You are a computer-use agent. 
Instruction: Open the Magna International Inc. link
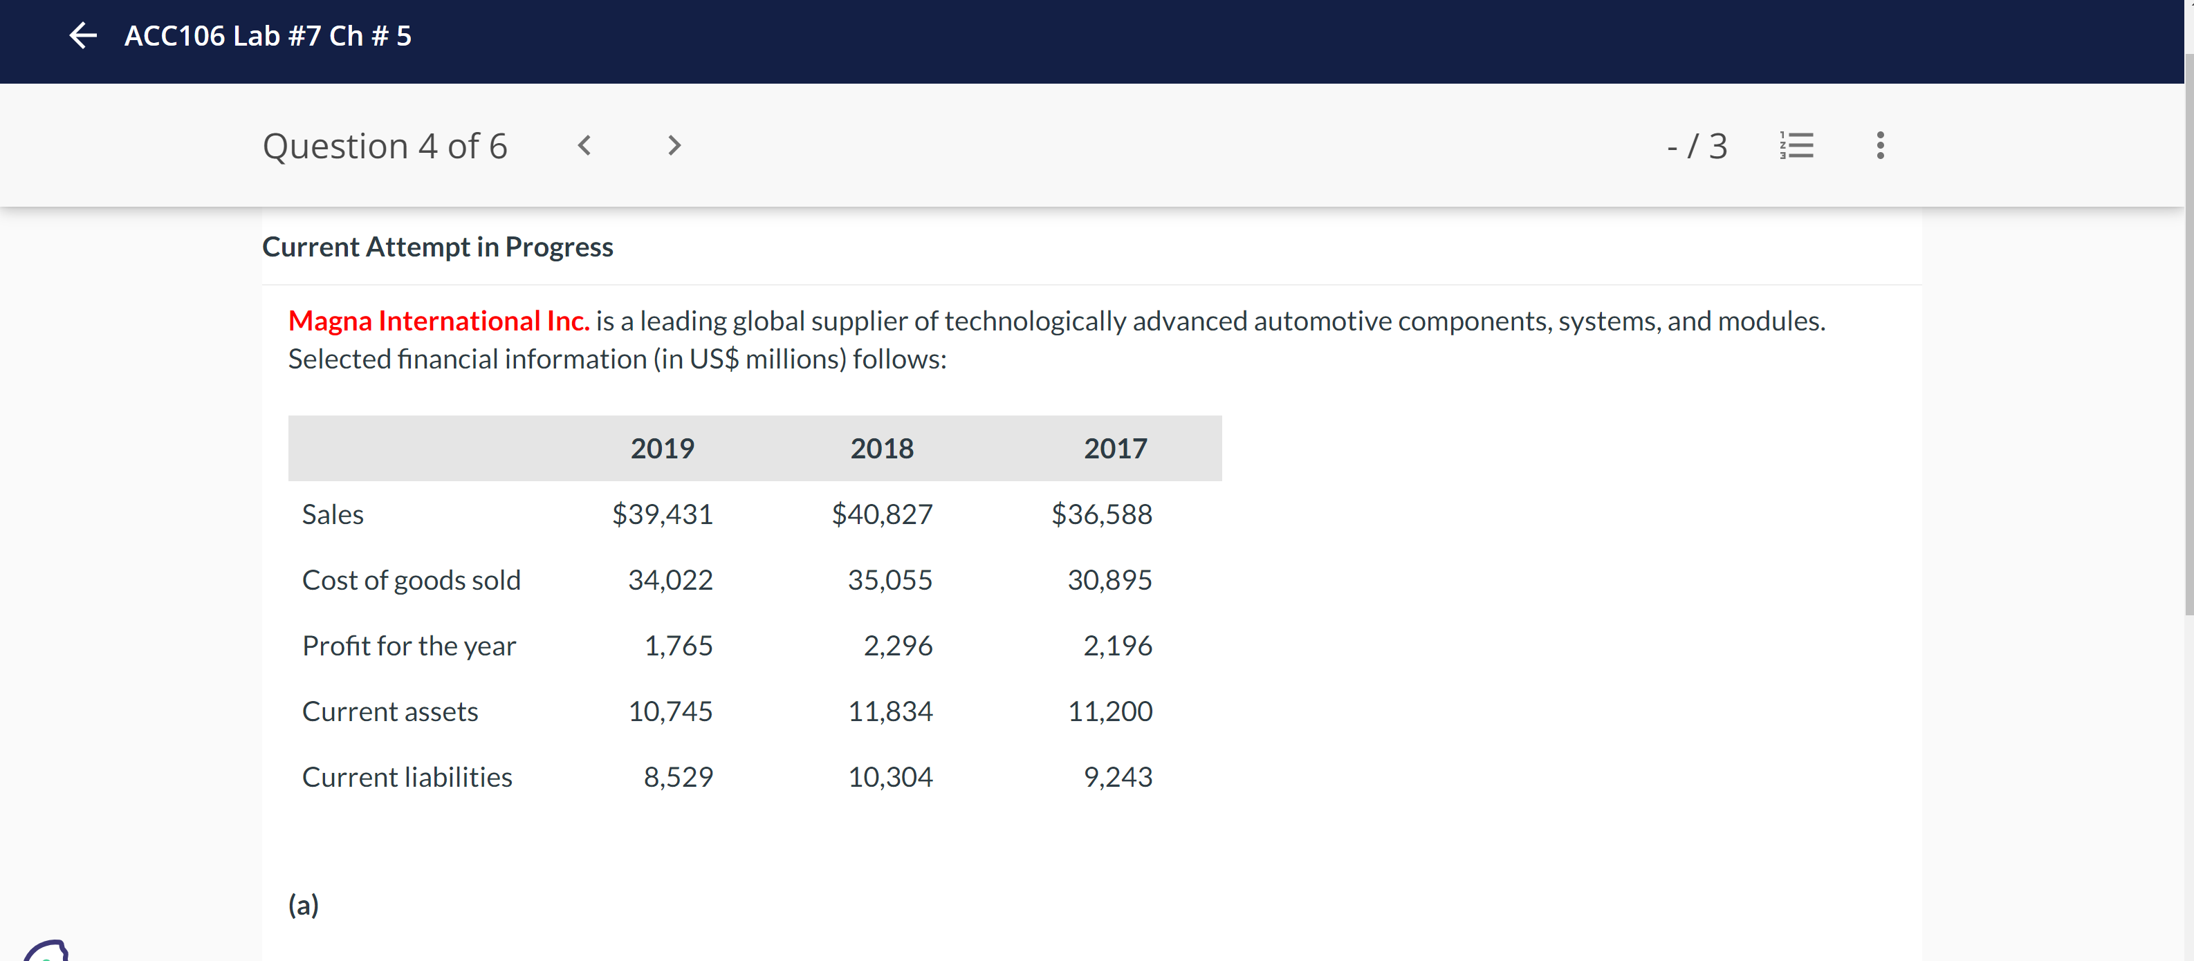pos(439,321)
